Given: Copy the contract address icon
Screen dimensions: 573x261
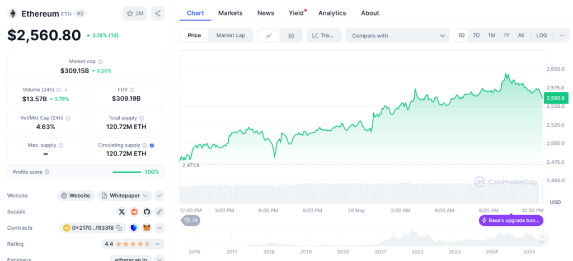Looking at the screenshot, I should 119,228.
